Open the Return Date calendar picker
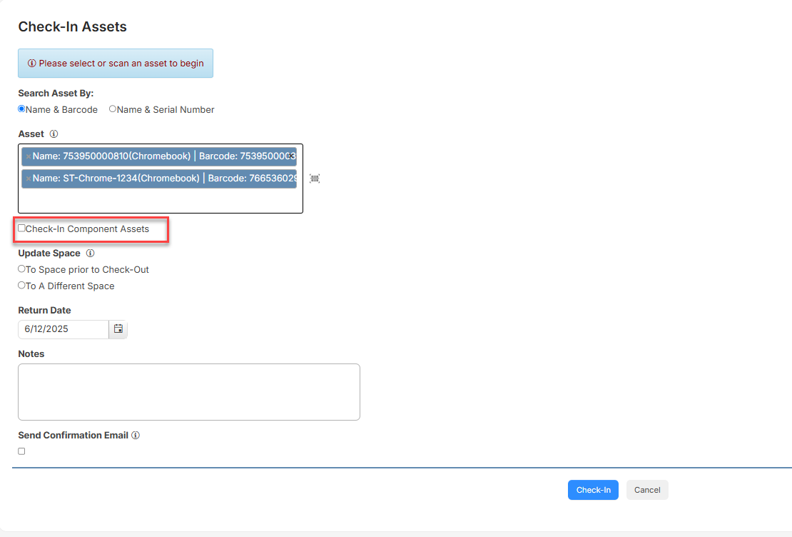This screenshot has width=792, height=537. [x=118, y=329]
